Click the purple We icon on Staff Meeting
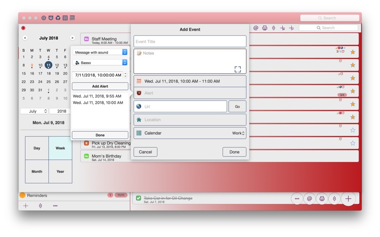The image size is (380, 237). tap(86, 39)
